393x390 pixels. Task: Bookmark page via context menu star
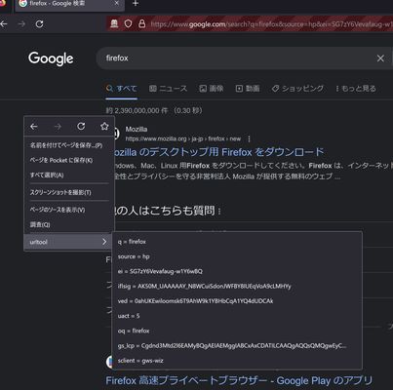pyautogui.click(x=104, y=126)
